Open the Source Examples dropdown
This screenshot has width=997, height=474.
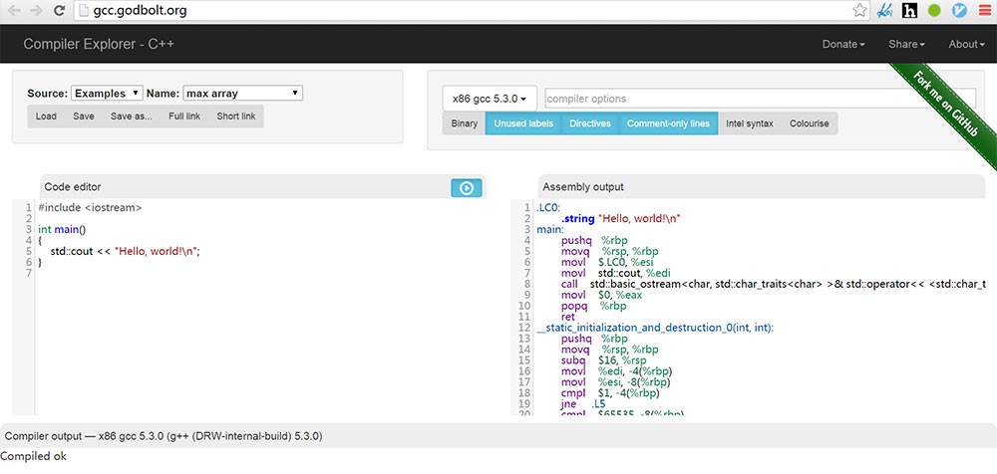tap(107, 94)
